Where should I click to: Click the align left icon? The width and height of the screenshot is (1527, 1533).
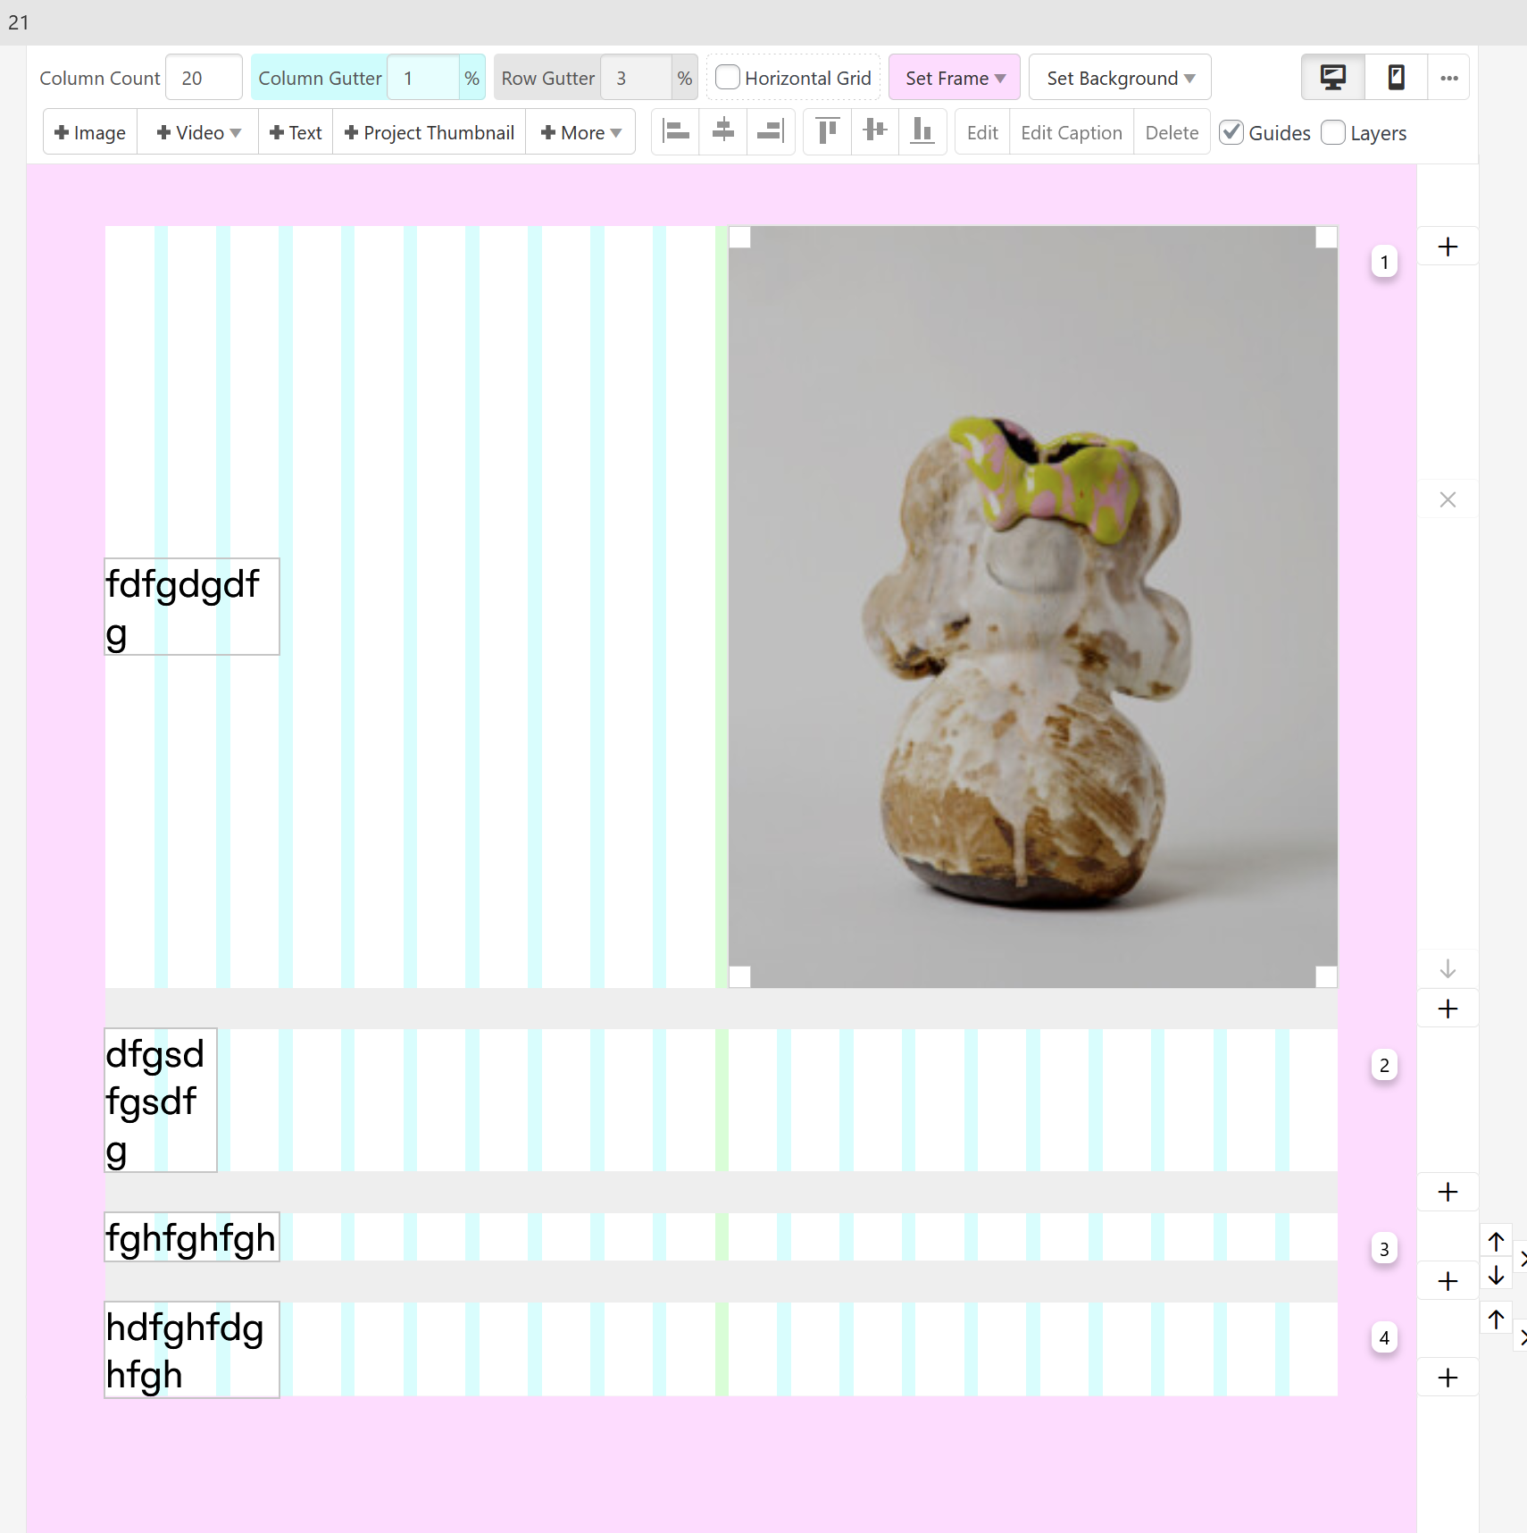676,132
